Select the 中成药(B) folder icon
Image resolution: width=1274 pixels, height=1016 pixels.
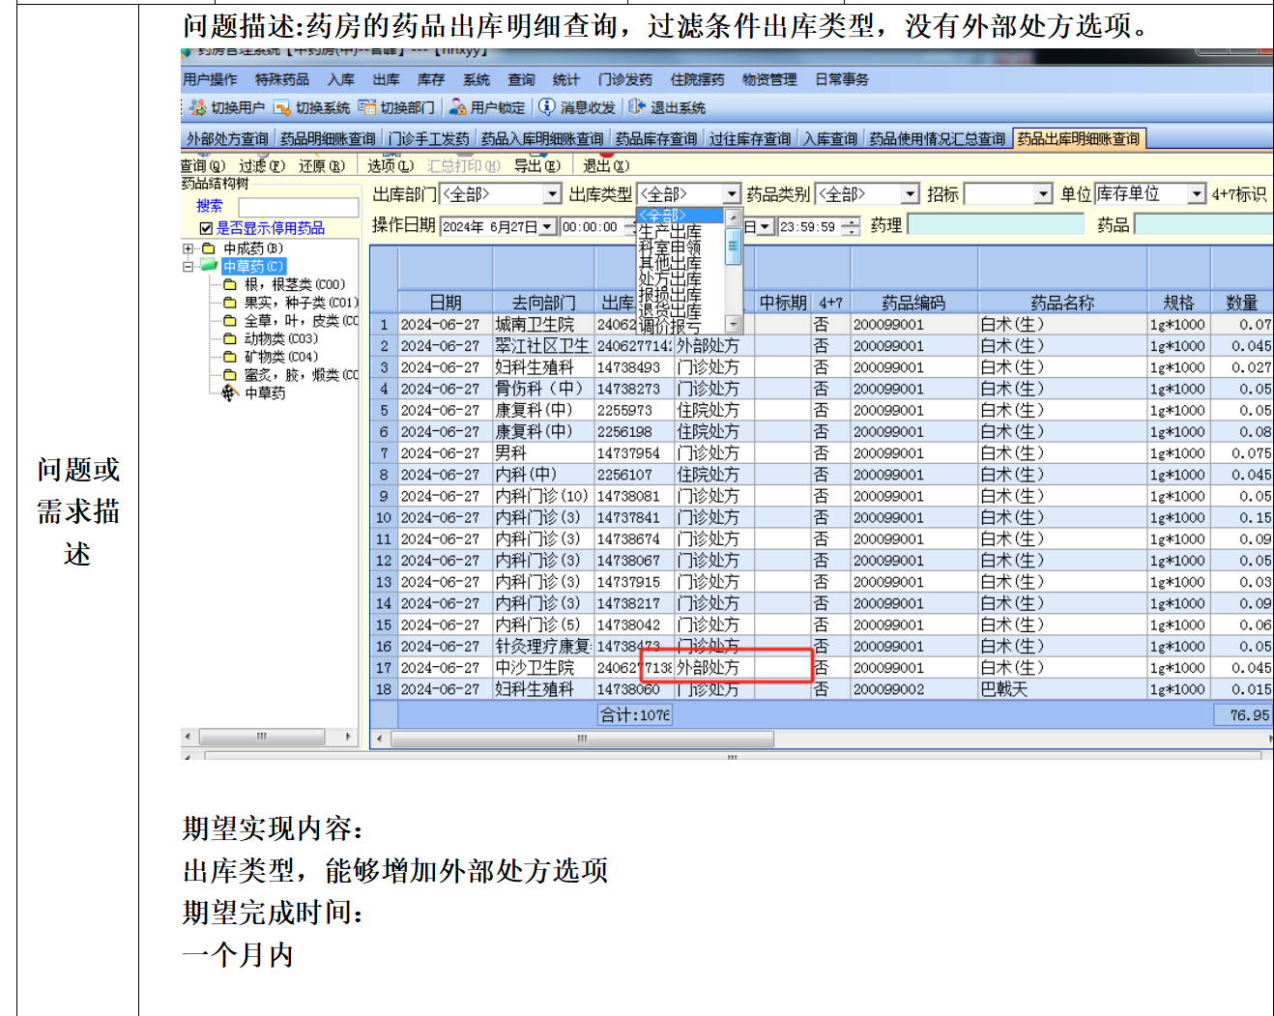pos(207,248)
